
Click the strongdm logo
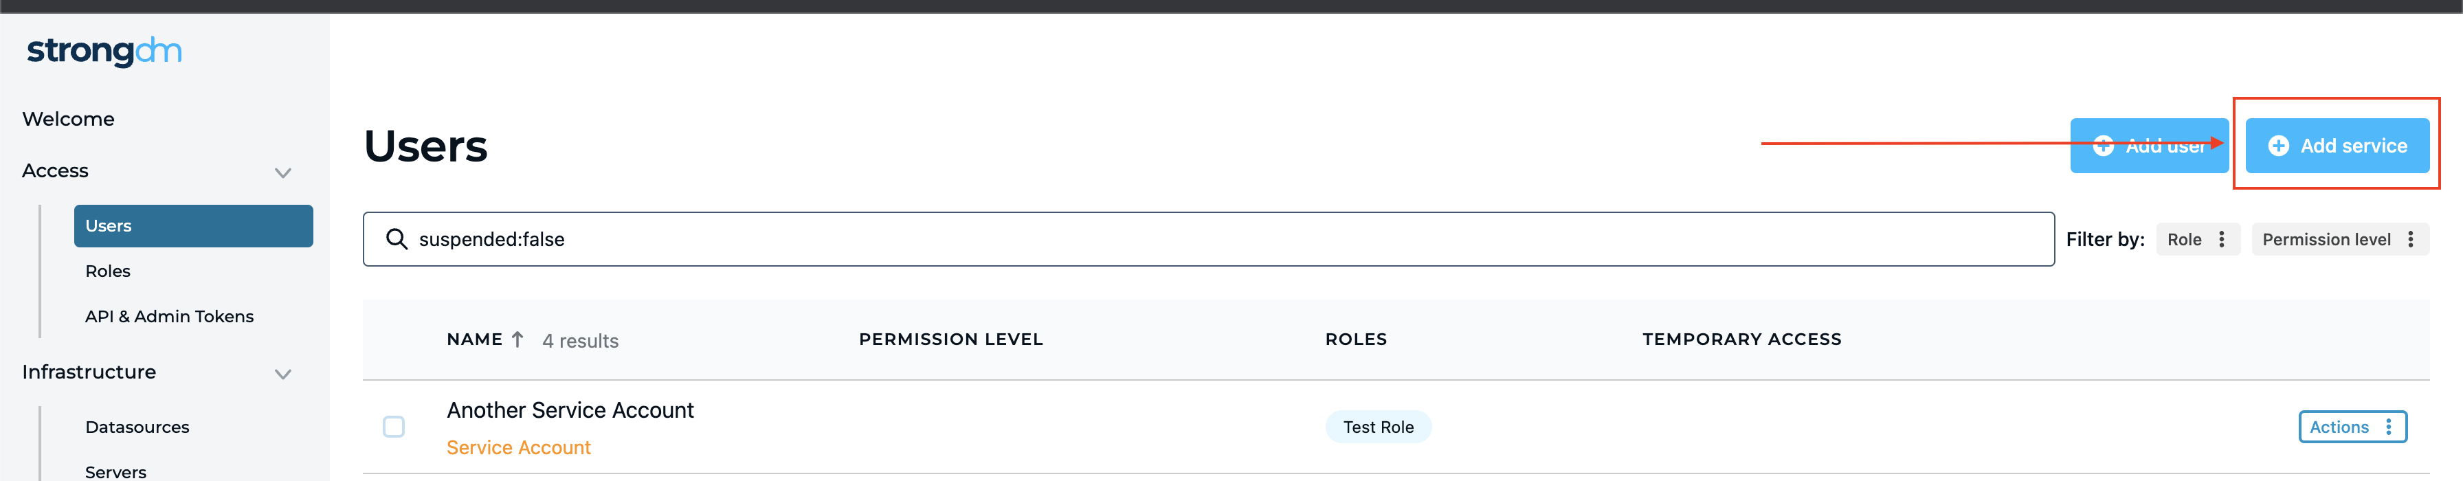(x=104, y=51)
